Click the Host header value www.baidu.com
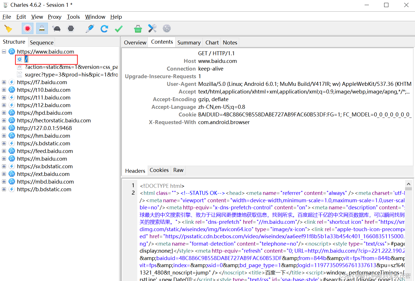The image size is (415, 281). [x=217, y=61]
